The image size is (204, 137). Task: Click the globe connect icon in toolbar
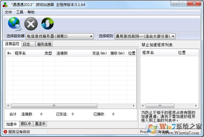click(14, 24)
